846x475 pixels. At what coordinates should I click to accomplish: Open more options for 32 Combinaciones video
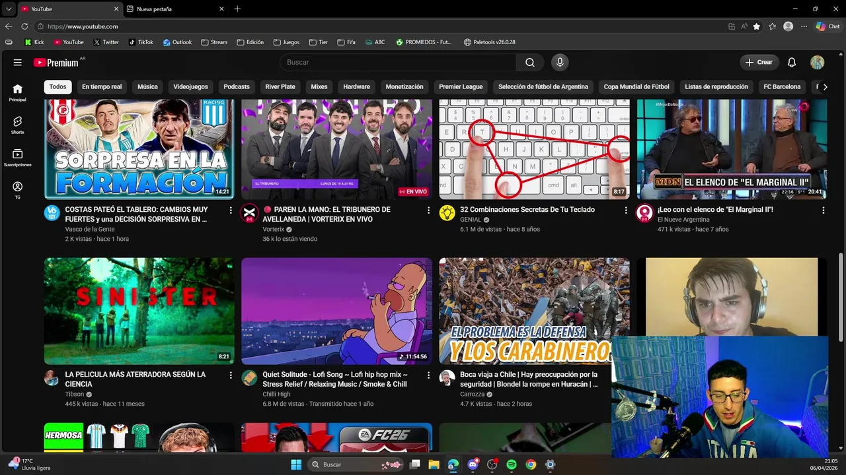point(626,210)
